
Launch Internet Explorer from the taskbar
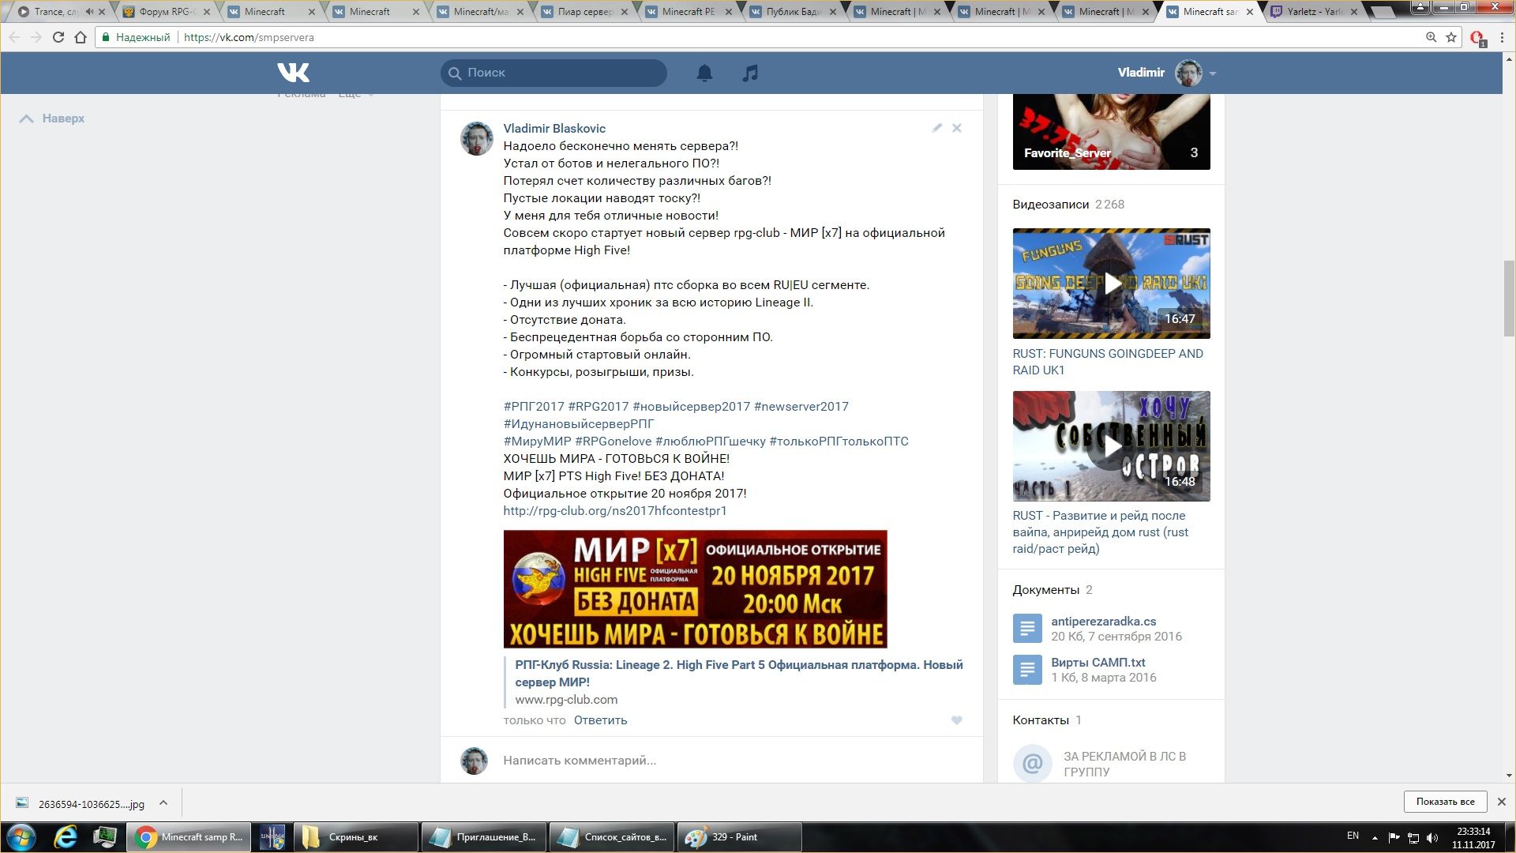pyautogui.click(x=66, y=837)
